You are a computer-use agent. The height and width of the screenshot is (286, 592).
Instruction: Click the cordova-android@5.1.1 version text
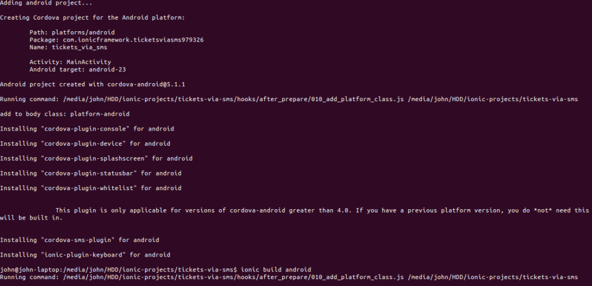click(x=146, y=84)
